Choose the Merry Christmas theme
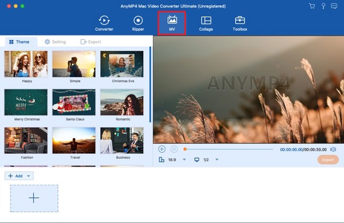 pyautogui.click(x=26, y=102)
